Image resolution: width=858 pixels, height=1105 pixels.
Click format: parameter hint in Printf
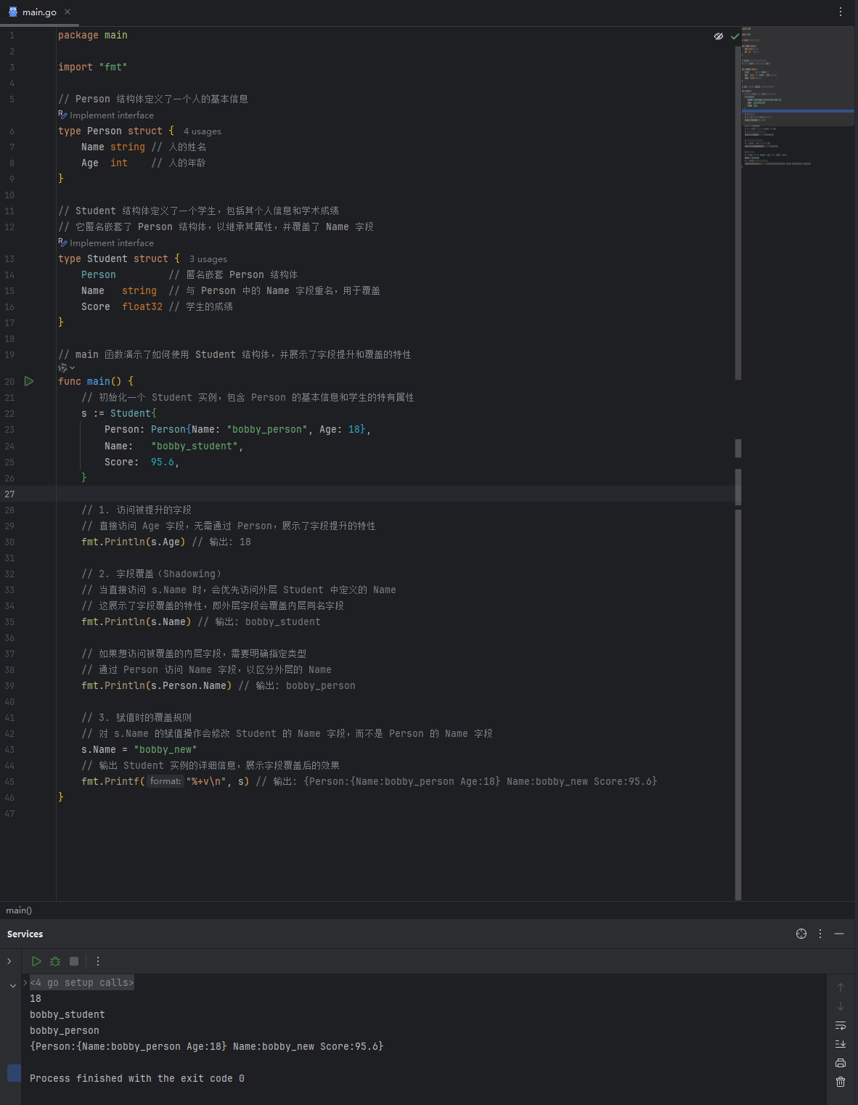tap(166, 781)
